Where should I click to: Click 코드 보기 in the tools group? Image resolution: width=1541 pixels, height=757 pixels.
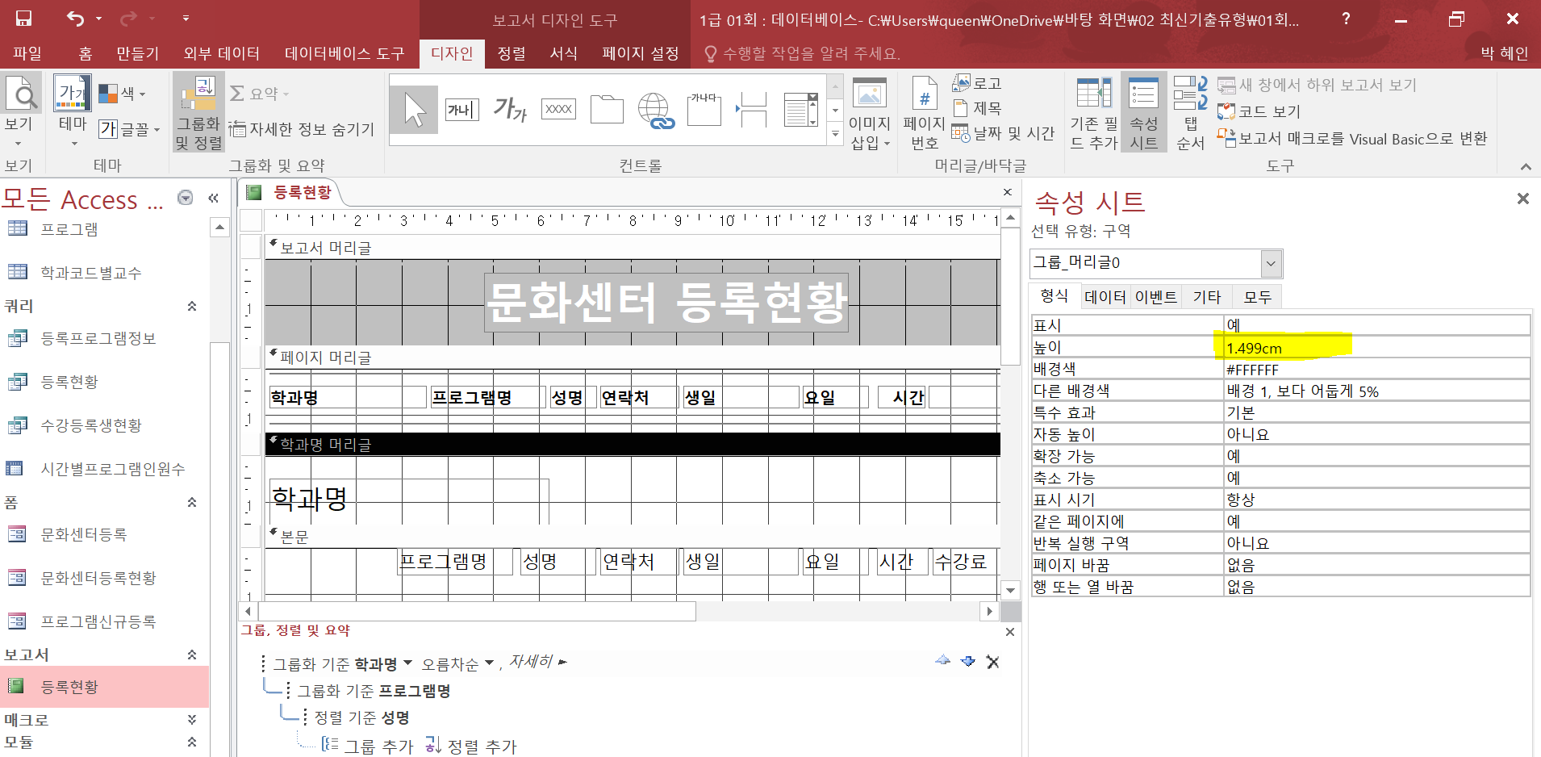[1259, 111]
